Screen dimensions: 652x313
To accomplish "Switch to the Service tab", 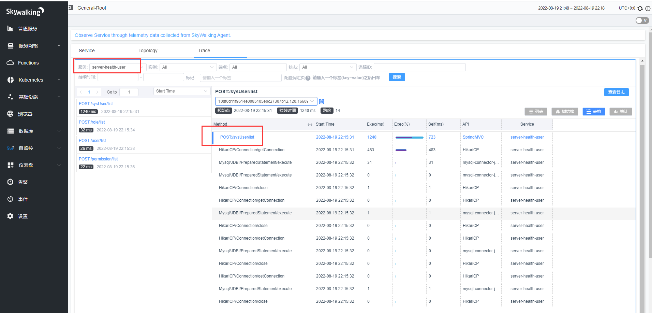I will click(87, 51).
